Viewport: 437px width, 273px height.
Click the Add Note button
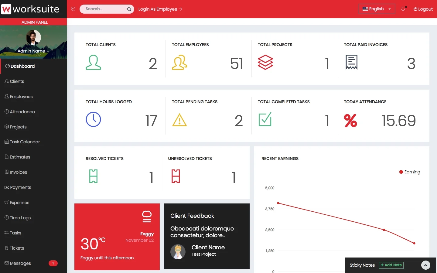pyautogui.click(x=391, y=265)
